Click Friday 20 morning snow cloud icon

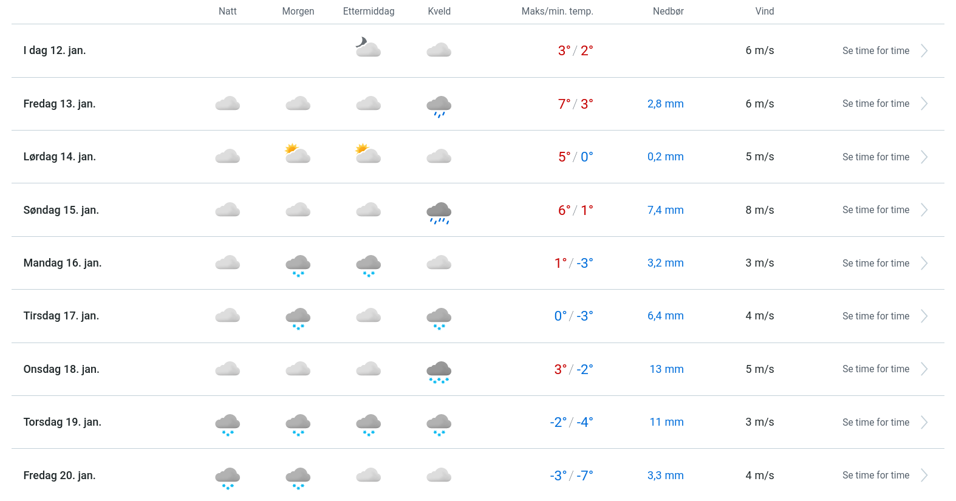pos(298,477)
